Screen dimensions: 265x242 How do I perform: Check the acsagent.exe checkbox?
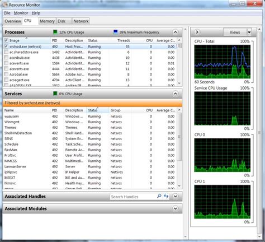click(6, 80)
